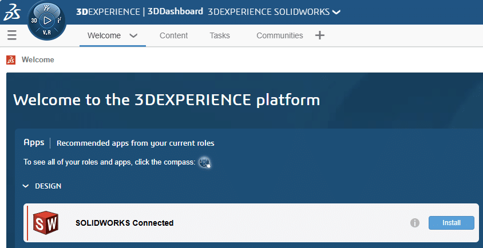The height and width of the screenshot is (248, 483).
Task: Switch to the Content tab
Action: (x=173, y=35)
